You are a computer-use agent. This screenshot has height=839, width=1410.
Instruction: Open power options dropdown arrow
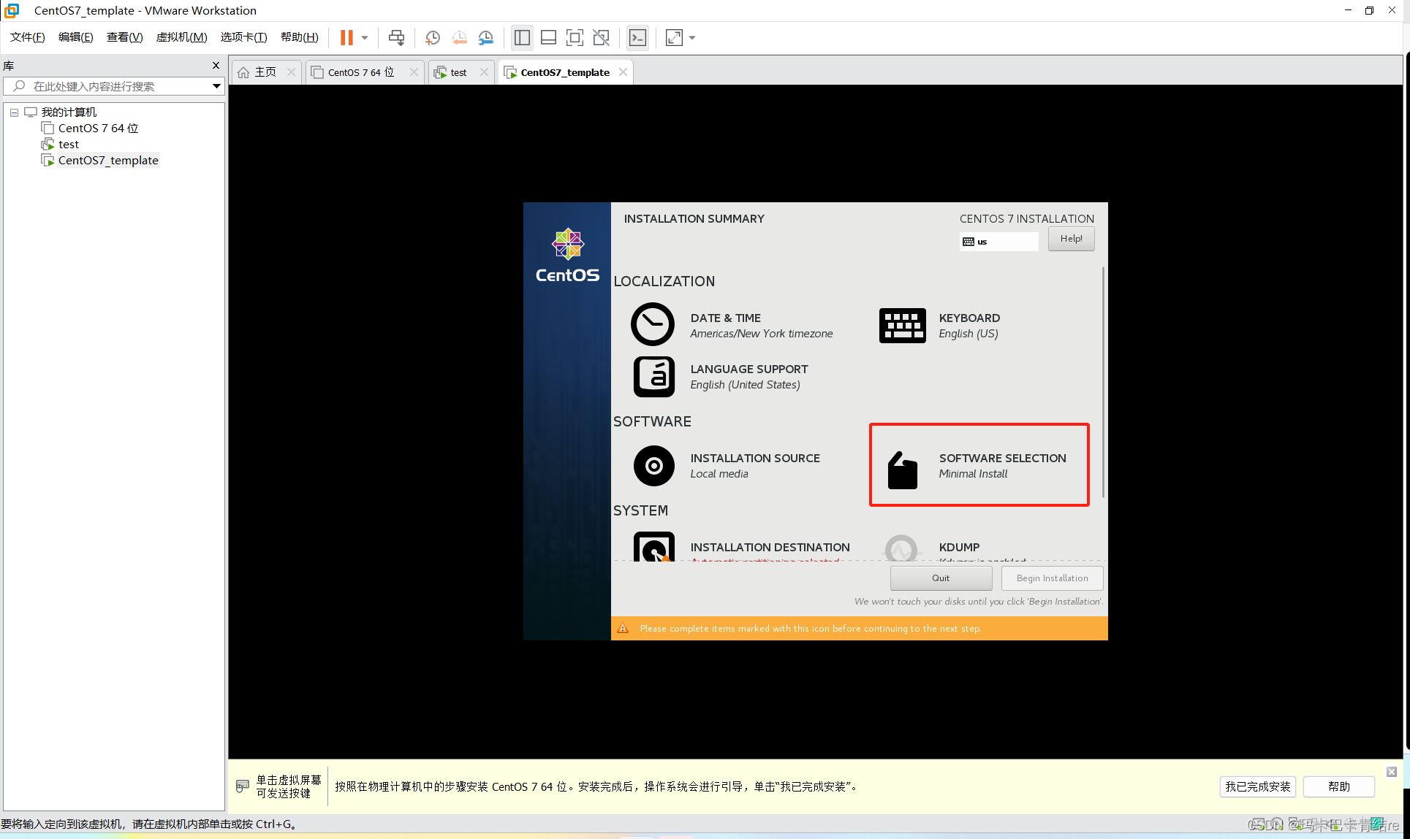pyautogui.click(x=365, y=38)
